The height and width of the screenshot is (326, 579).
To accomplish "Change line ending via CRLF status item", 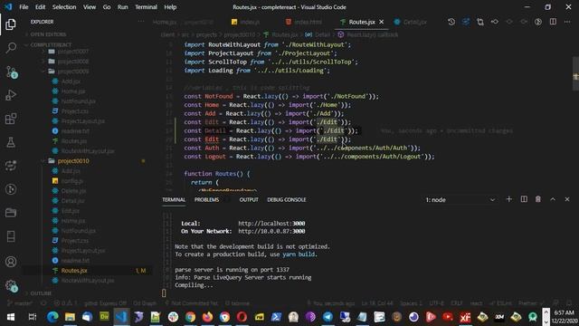I will click(456, 303).
